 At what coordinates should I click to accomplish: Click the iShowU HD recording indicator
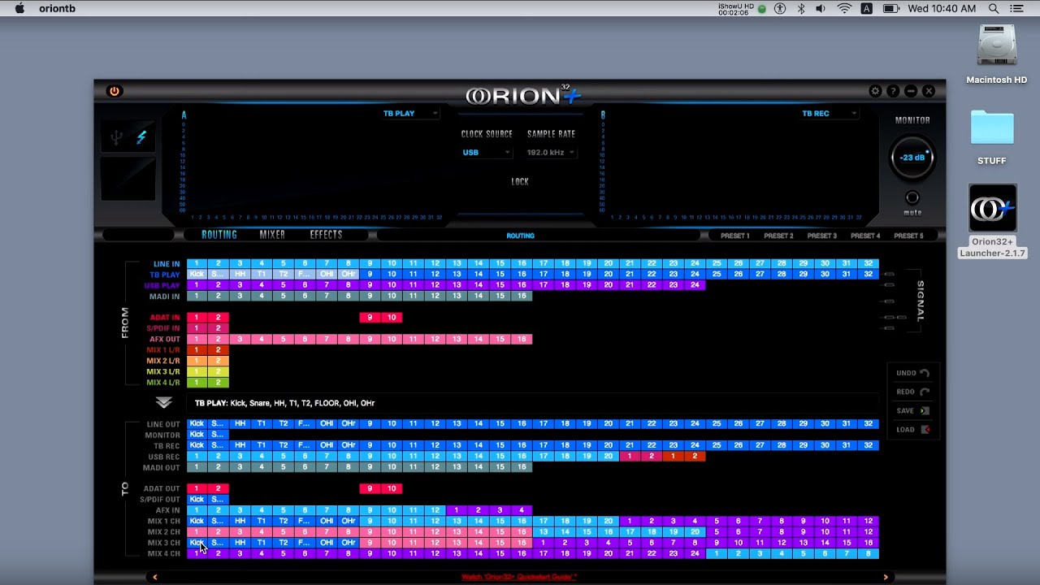click(742, 8)
